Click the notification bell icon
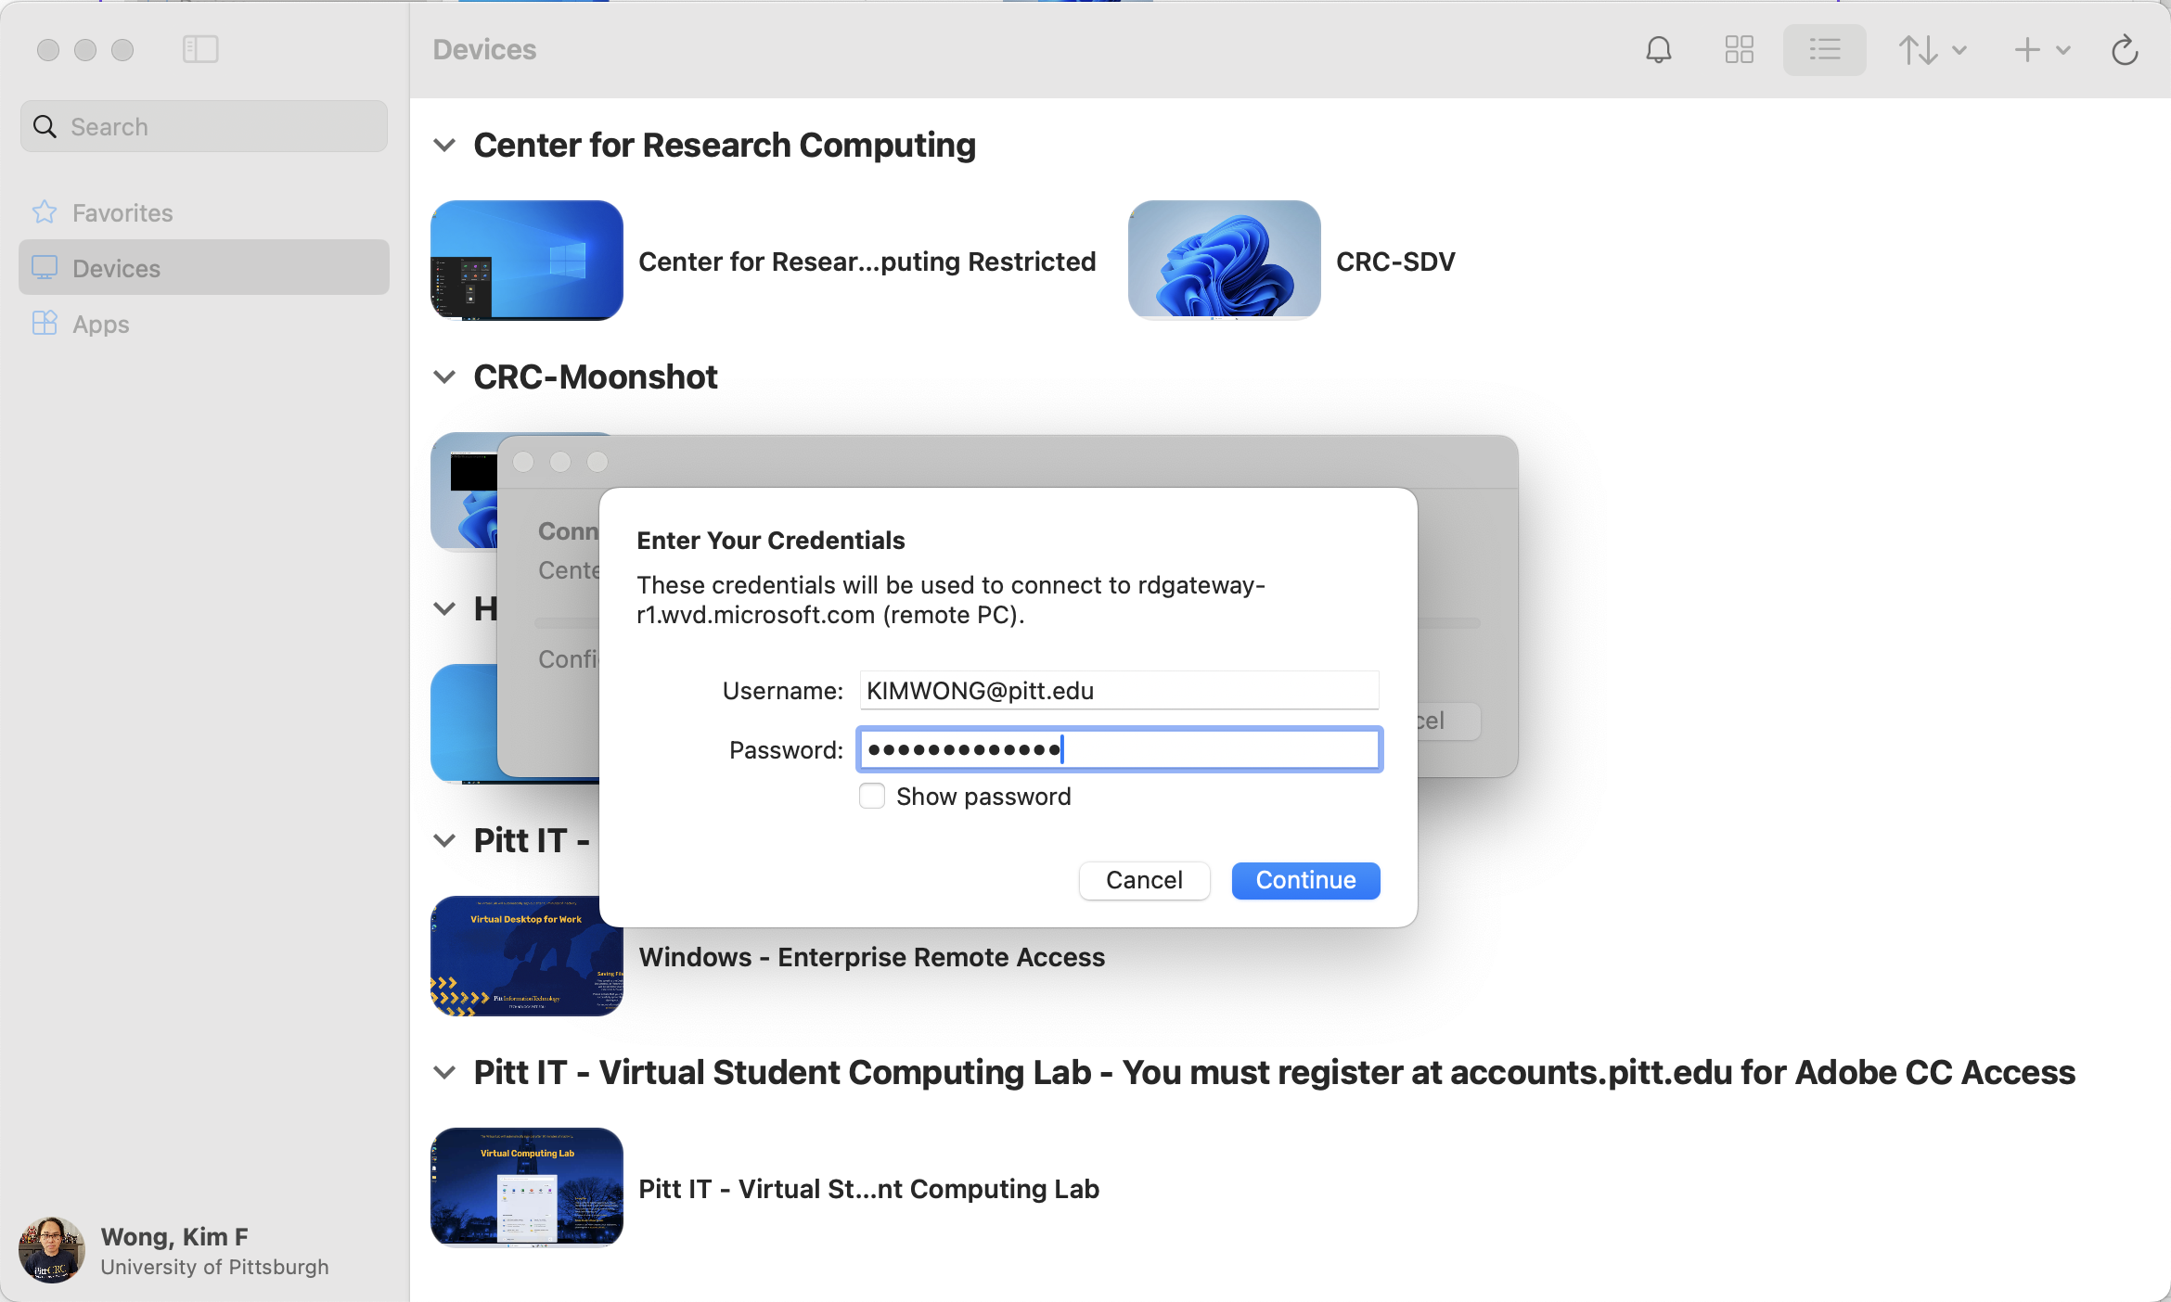The image size is (2171, 1302). pos(1658,49)
